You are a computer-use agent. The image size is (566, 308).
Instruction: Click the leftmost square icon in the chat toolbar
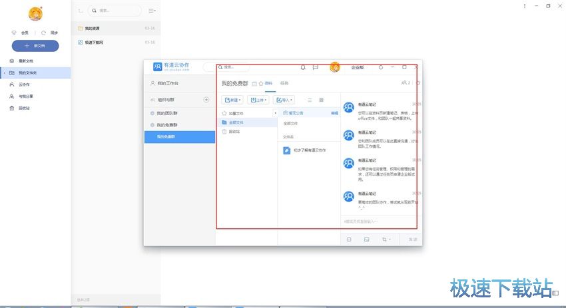click(349, 239)
